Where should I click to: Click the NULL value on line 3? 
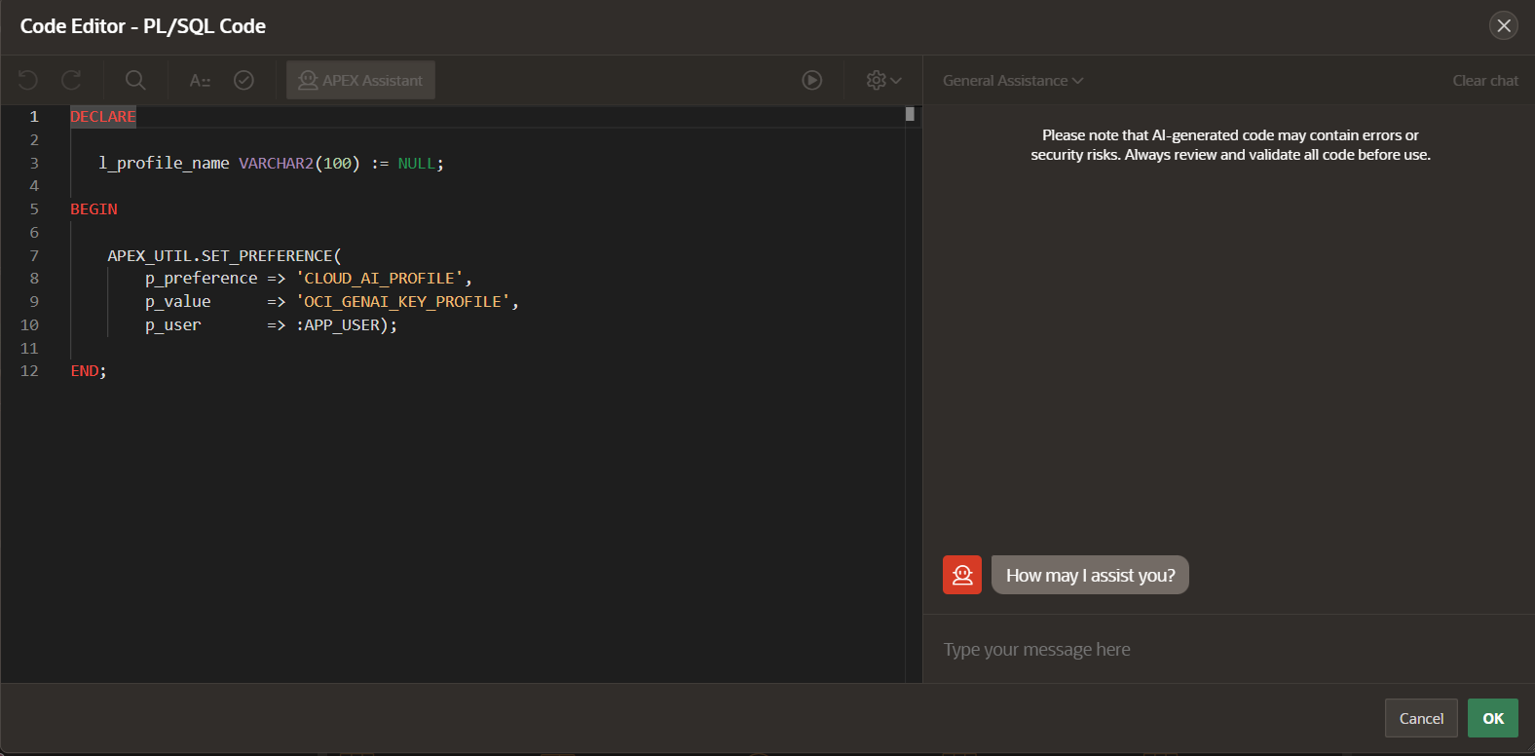[x=417, y=164]
